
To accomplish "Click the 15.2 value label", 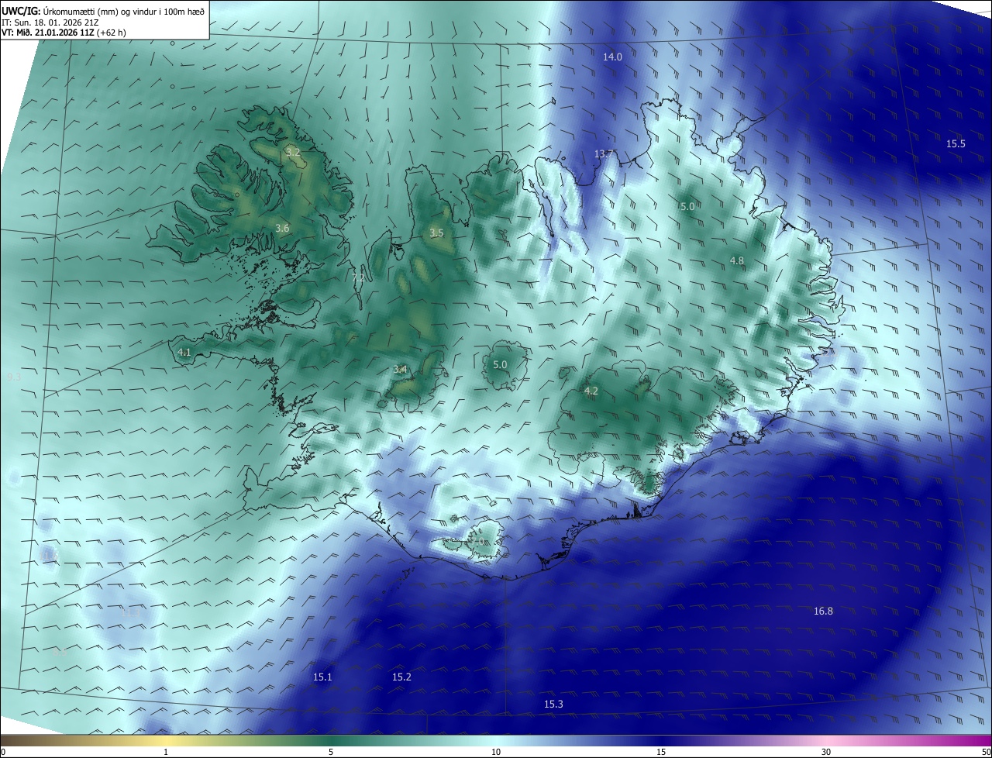I will coord(401,677).
